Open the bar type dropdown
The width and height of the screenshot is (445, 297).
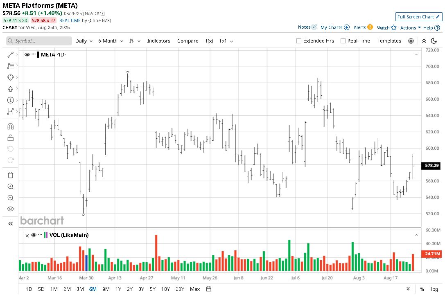pyautogui.click(x=135, y=41)
